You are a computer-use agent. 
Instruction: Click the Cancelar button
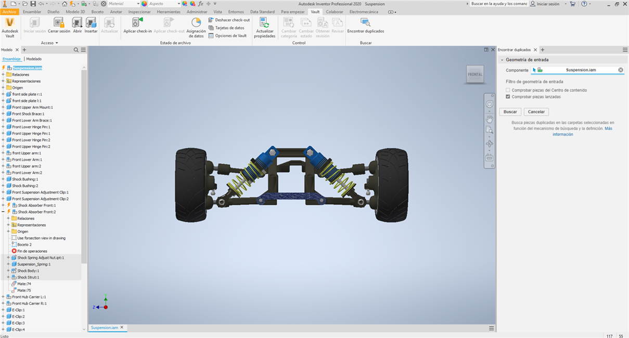(x=536, y=112)
